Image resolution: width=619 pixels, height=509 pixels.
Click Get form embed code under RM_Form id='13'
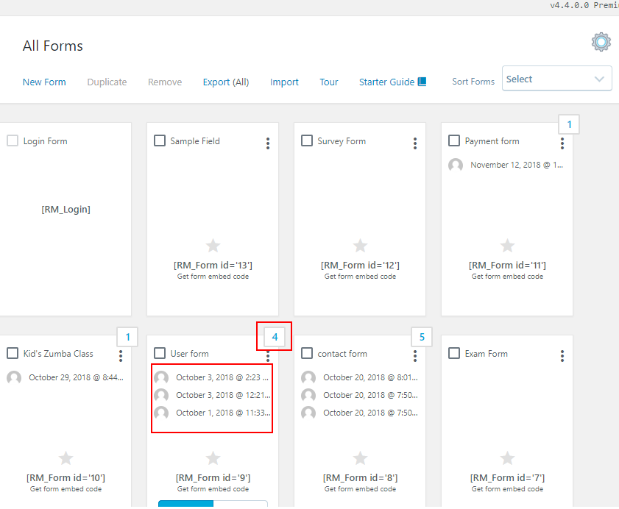point(213,277)
